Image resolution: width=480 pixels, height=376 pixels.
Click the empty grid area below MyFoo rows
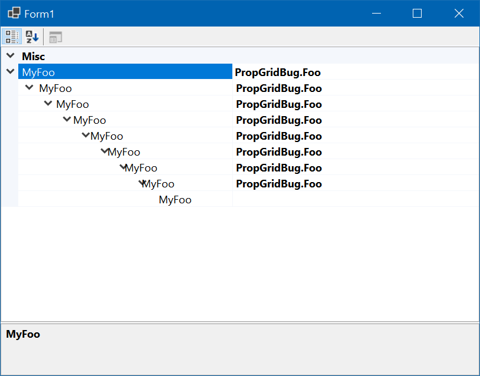point(236,259)
